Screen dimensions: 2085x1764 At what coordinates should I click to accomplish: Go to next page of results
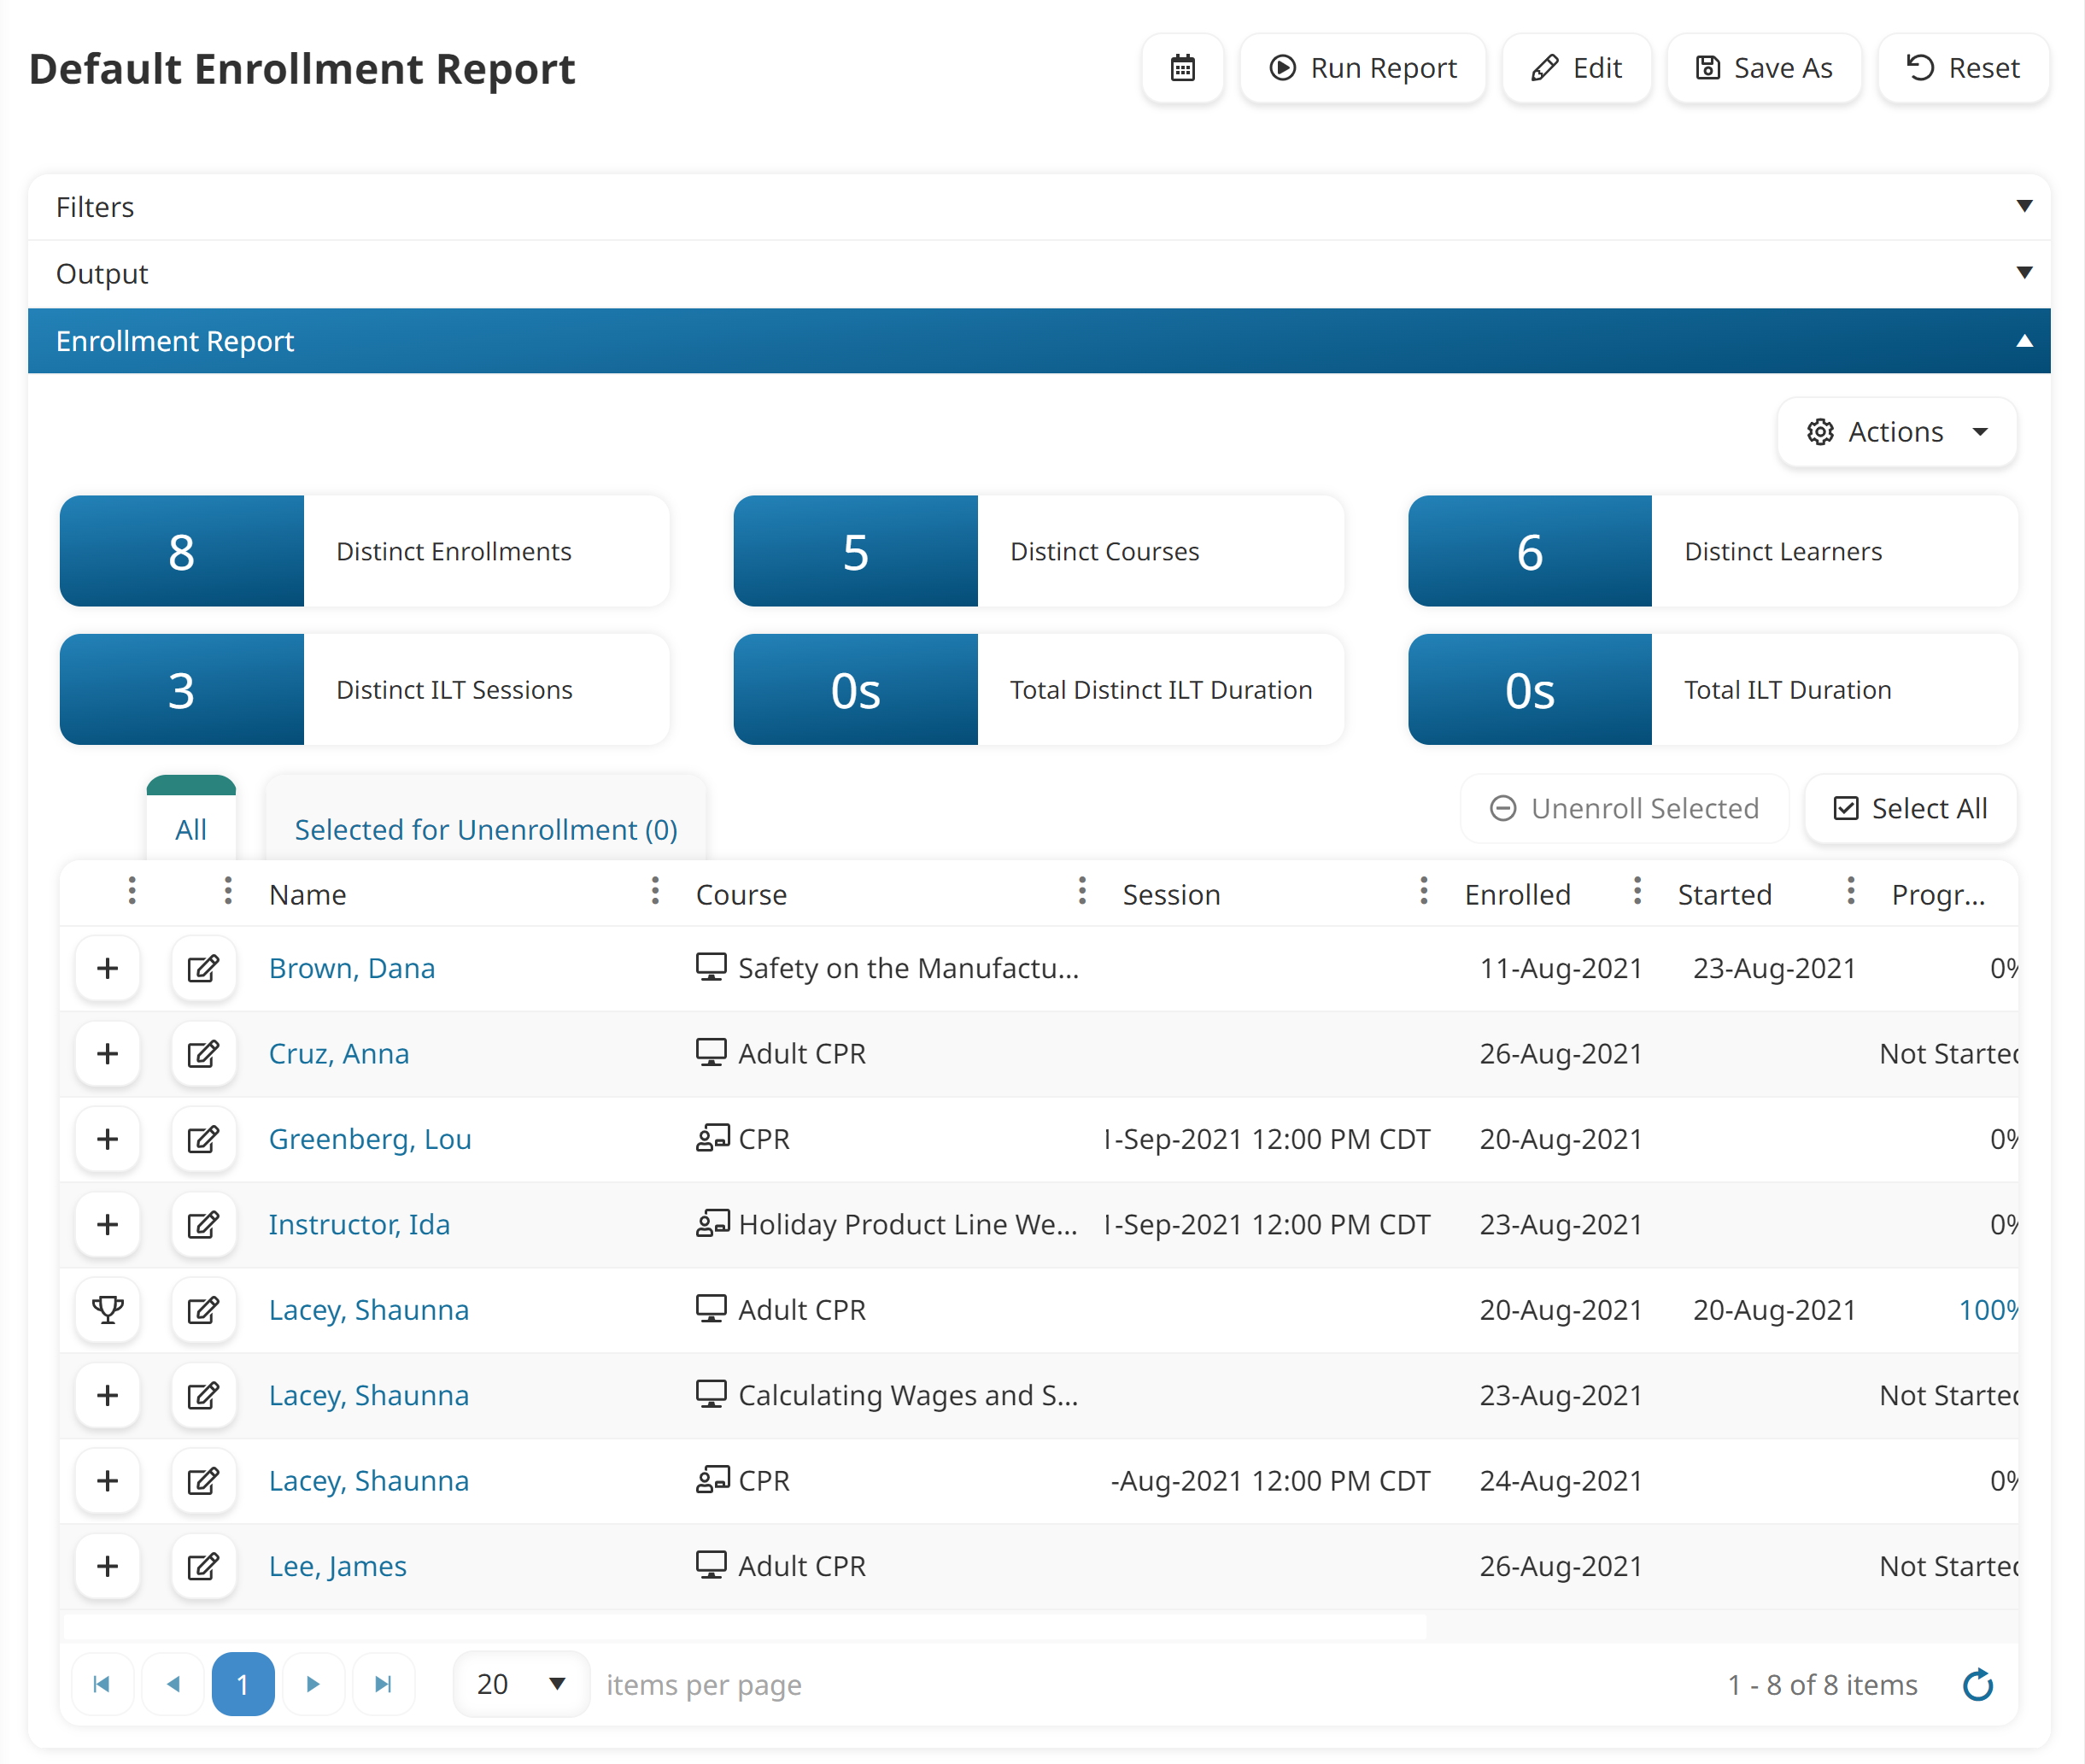tap(313, 1684)
